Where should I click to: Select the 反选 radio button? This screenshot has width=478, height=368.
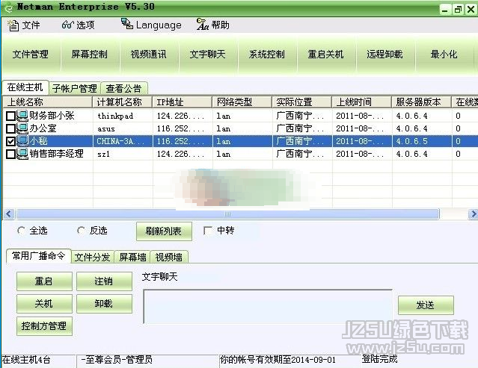tap(81, 231)
